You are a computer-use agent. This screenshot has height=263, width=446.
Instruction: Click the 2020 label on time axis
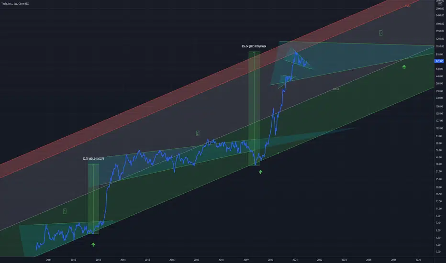[270, 260]
